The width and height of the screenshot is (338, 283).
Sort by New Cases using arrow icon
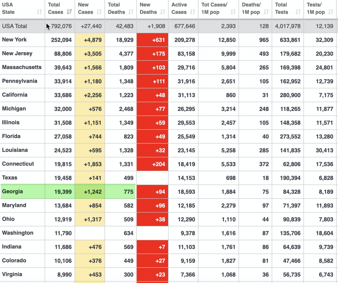[99, 12]
